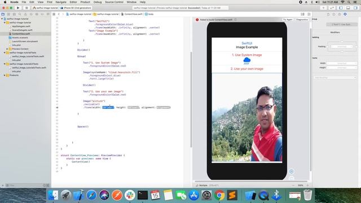The height and width of the screenshot is (203, 361).
Task: Zoom out the preview canvas
Action: click(293, 186)
